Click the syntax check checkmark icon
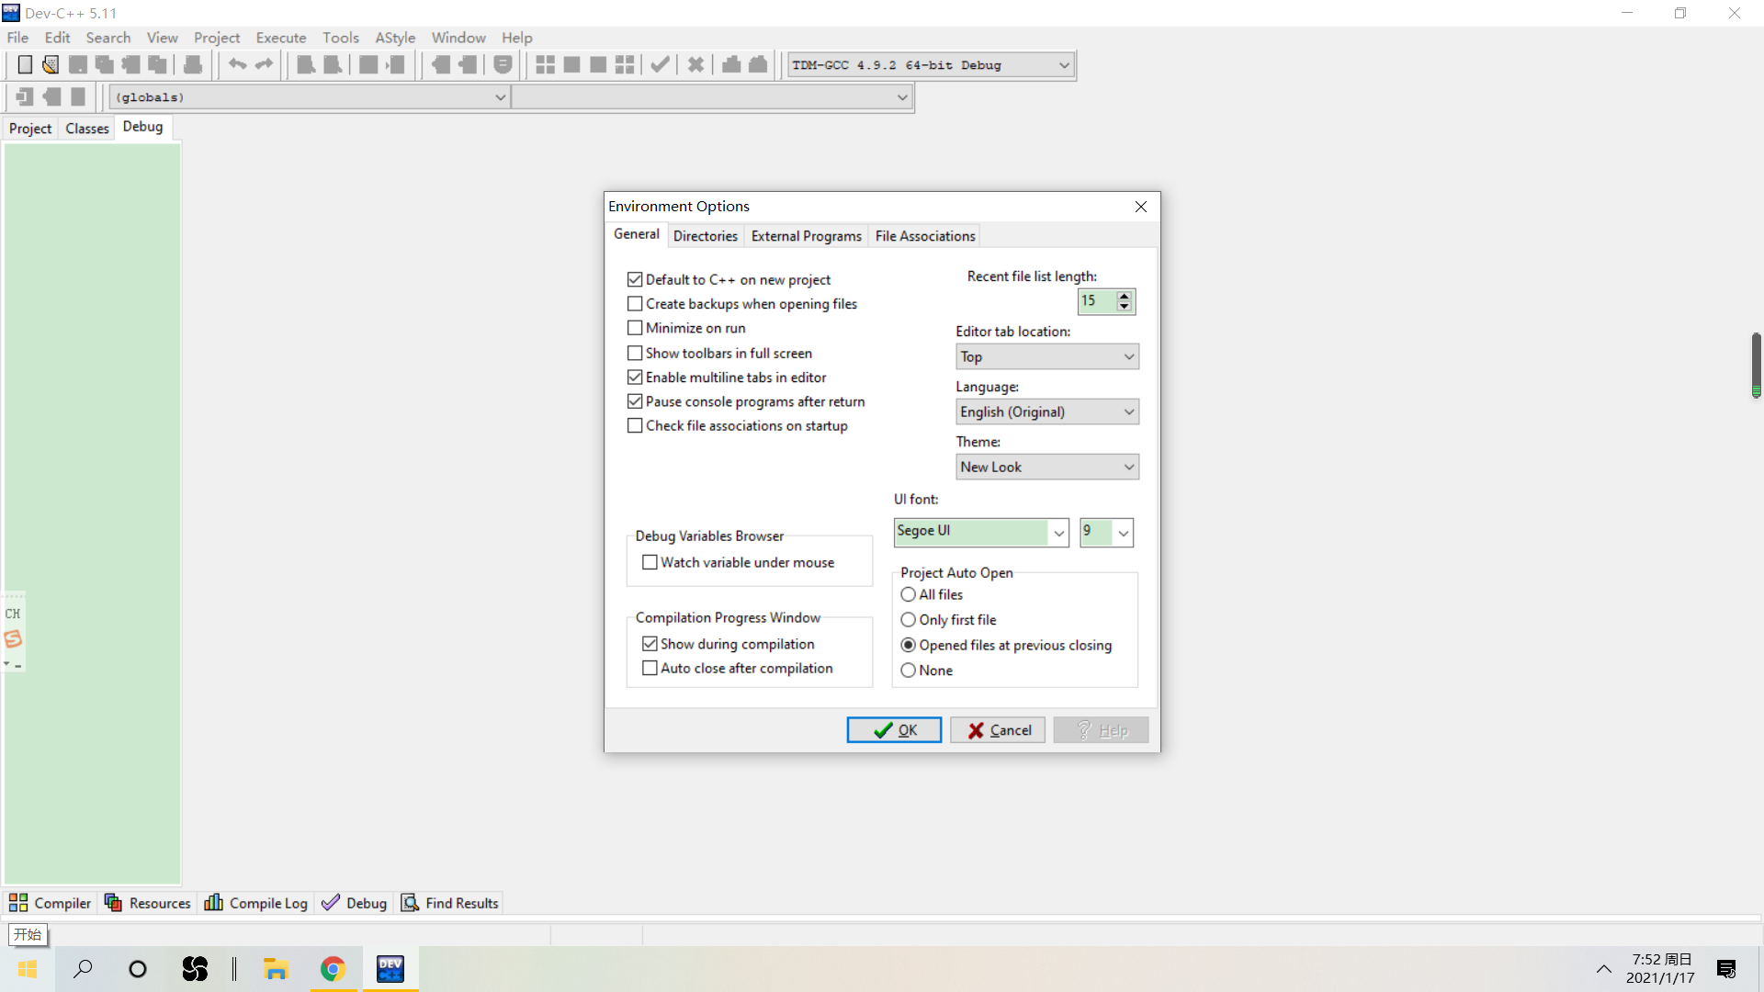 660,64
